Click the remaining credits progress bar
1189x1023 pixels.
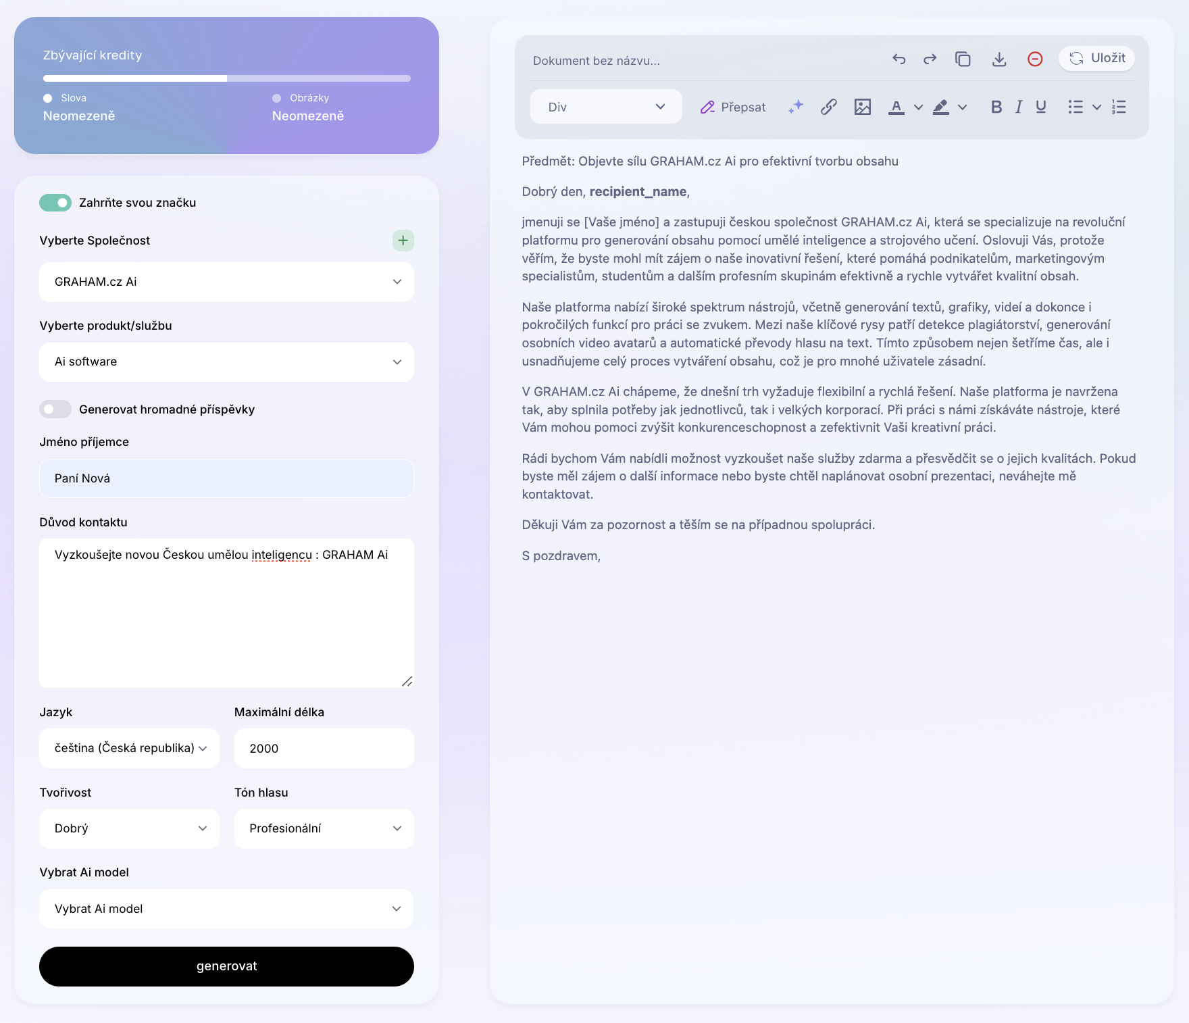(x=226, y=78)
